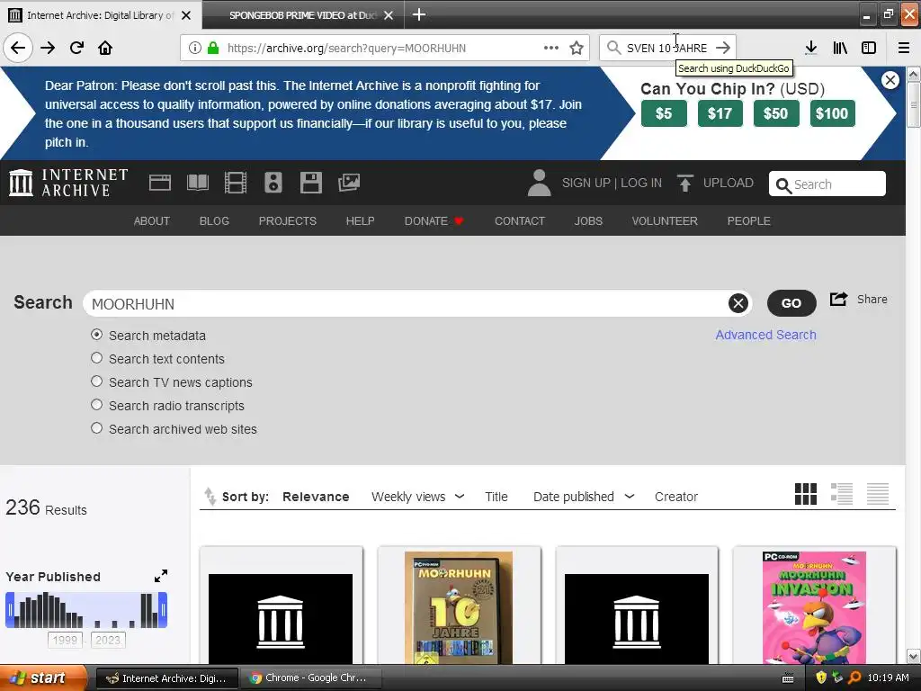Select Search archived web sites option
Image resolution: width=921 pixels, height=691 pixels.
pos(97,428)
